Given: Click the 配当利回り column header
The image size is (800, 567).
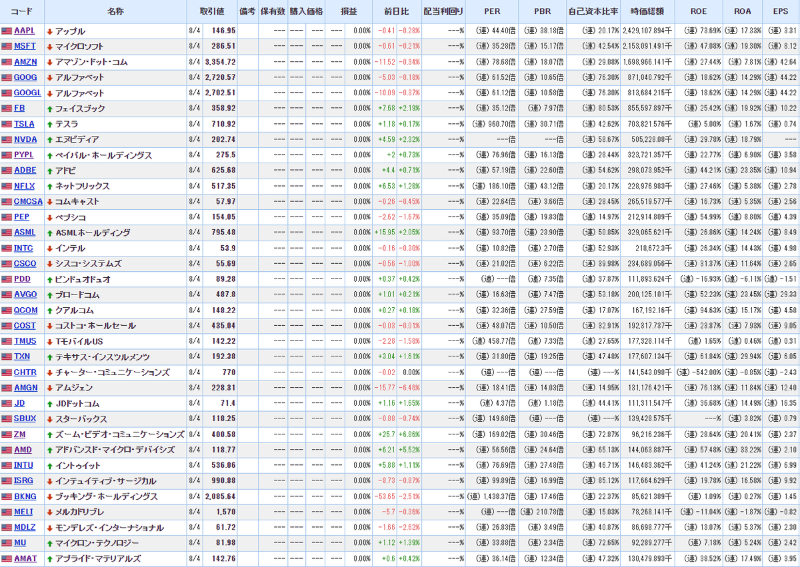Looking at the screenshot, I should click(x=443, y=11).
